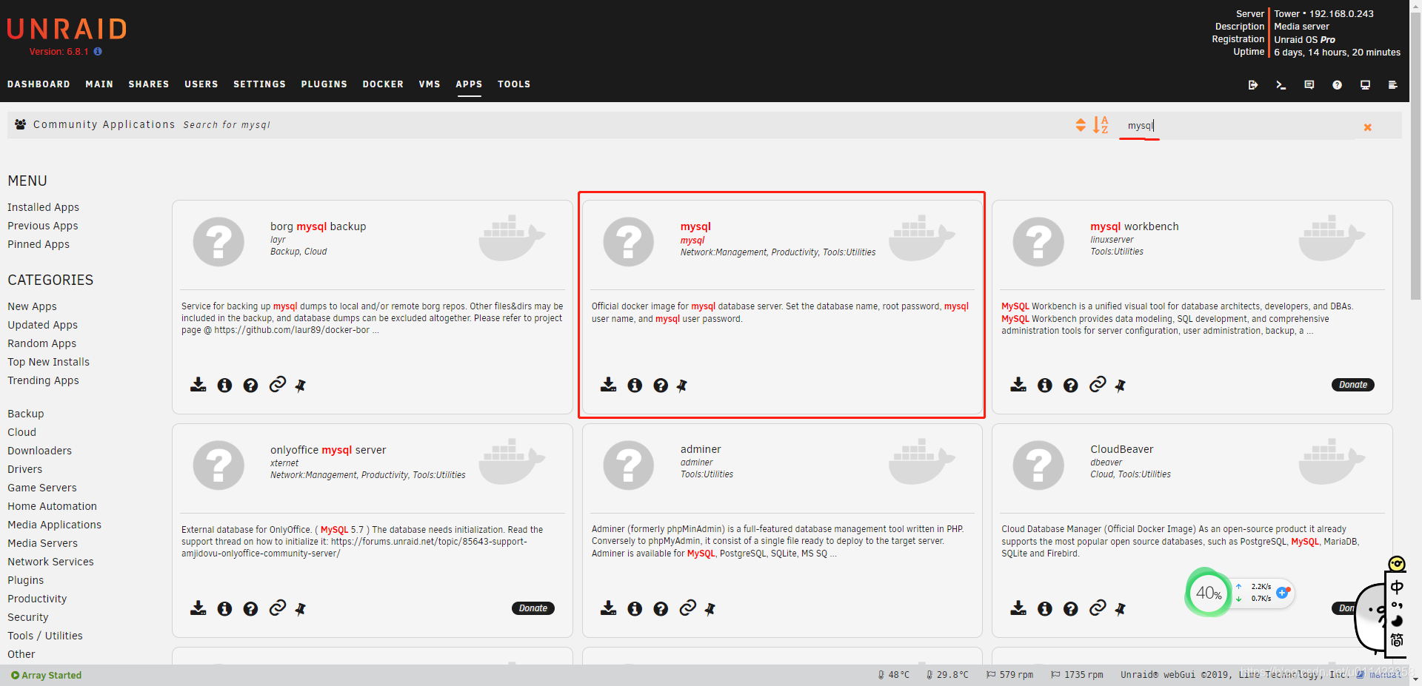Donate to mysql workbench author
This screenshot has height=686, width=1422.
[1353, 385]
